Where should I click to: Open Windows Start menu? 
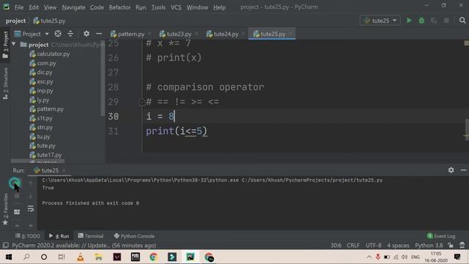tap(9, 257)
